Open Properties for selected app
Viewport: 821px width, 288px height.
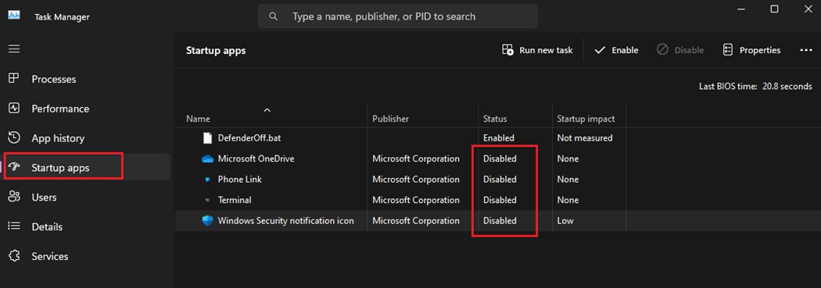(x=751, y=50)
